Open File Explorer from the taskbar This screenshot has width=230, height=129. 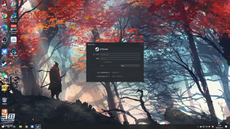[20, 126]
